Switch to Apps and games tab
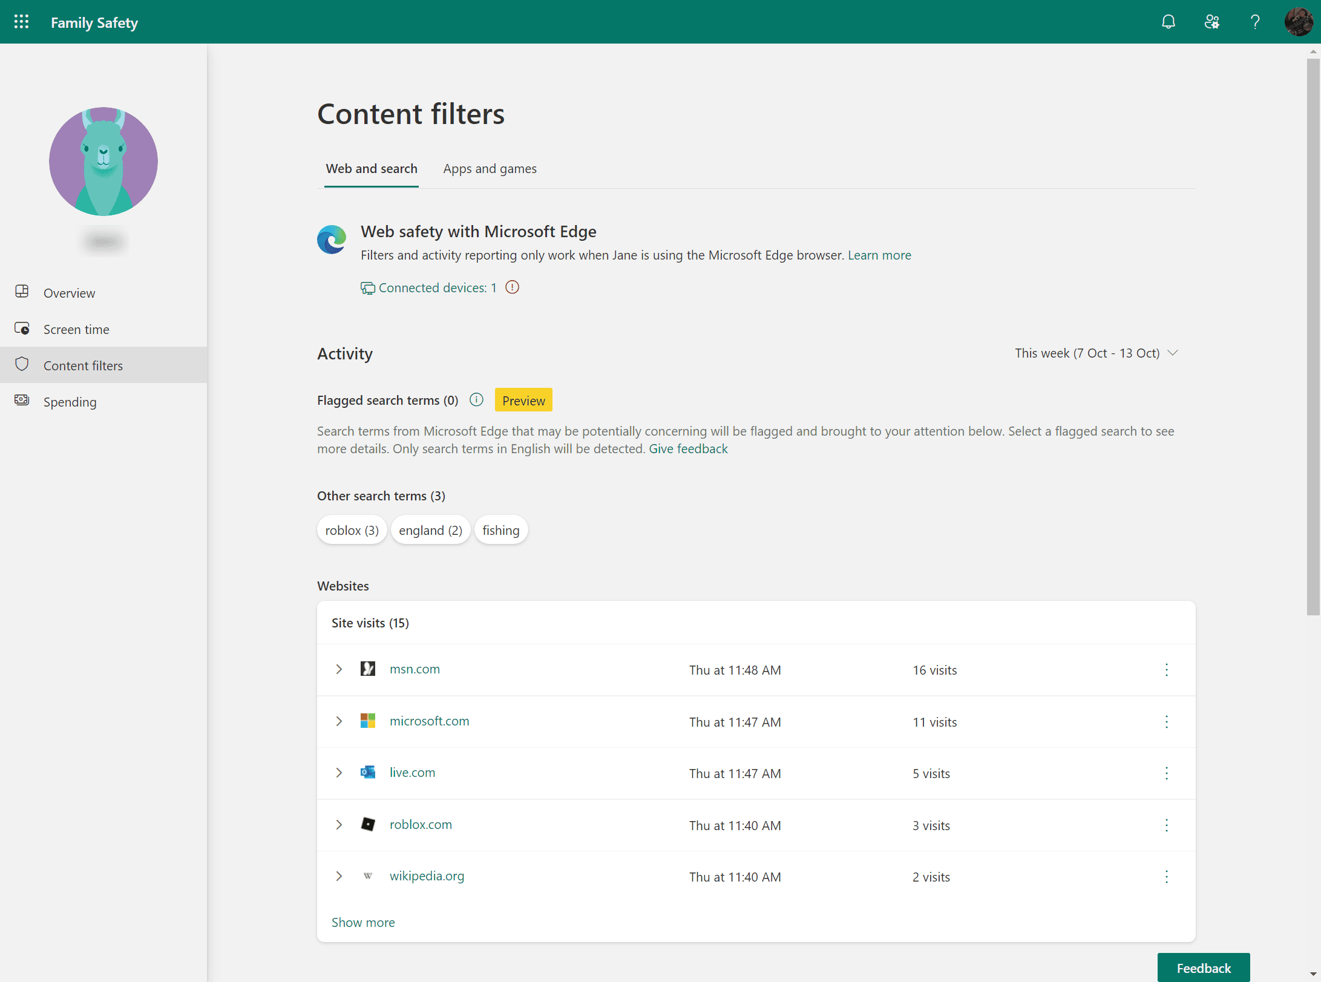 click(490, 169)
